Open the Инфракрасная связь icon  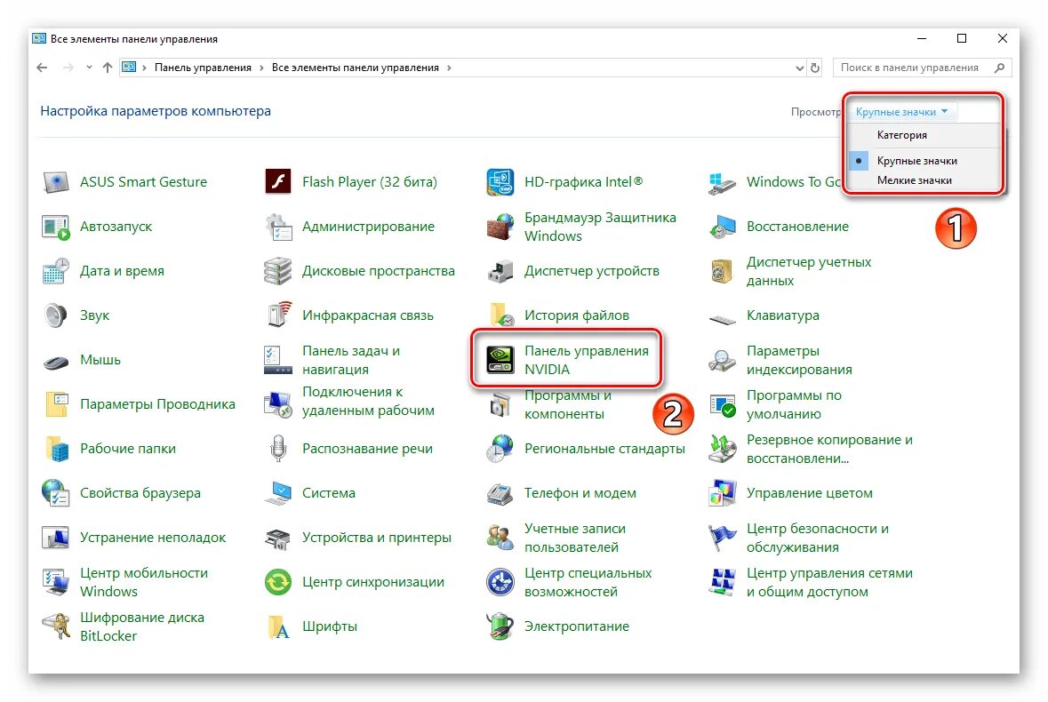(278, 315)
